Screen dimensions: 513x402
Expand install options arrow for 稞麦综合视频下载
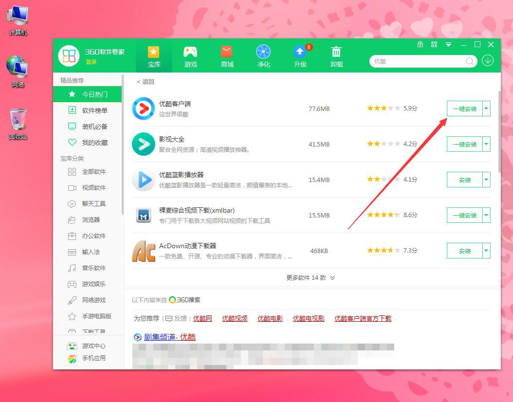(487, 215)
